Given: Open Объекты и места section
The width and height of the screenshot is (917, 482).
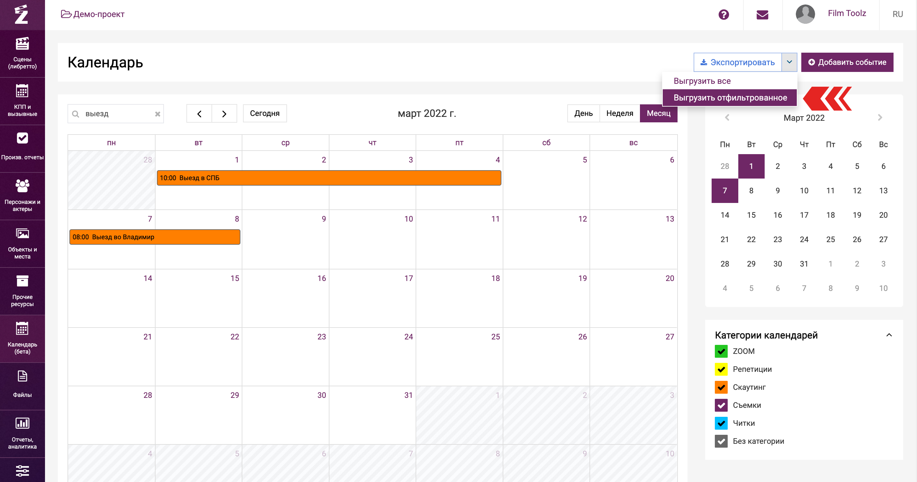Looking at the screenshot, I should coord(22,244).
